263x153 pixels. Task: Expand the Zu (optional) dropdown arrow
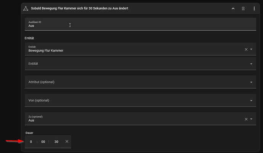tap(251, 119)
